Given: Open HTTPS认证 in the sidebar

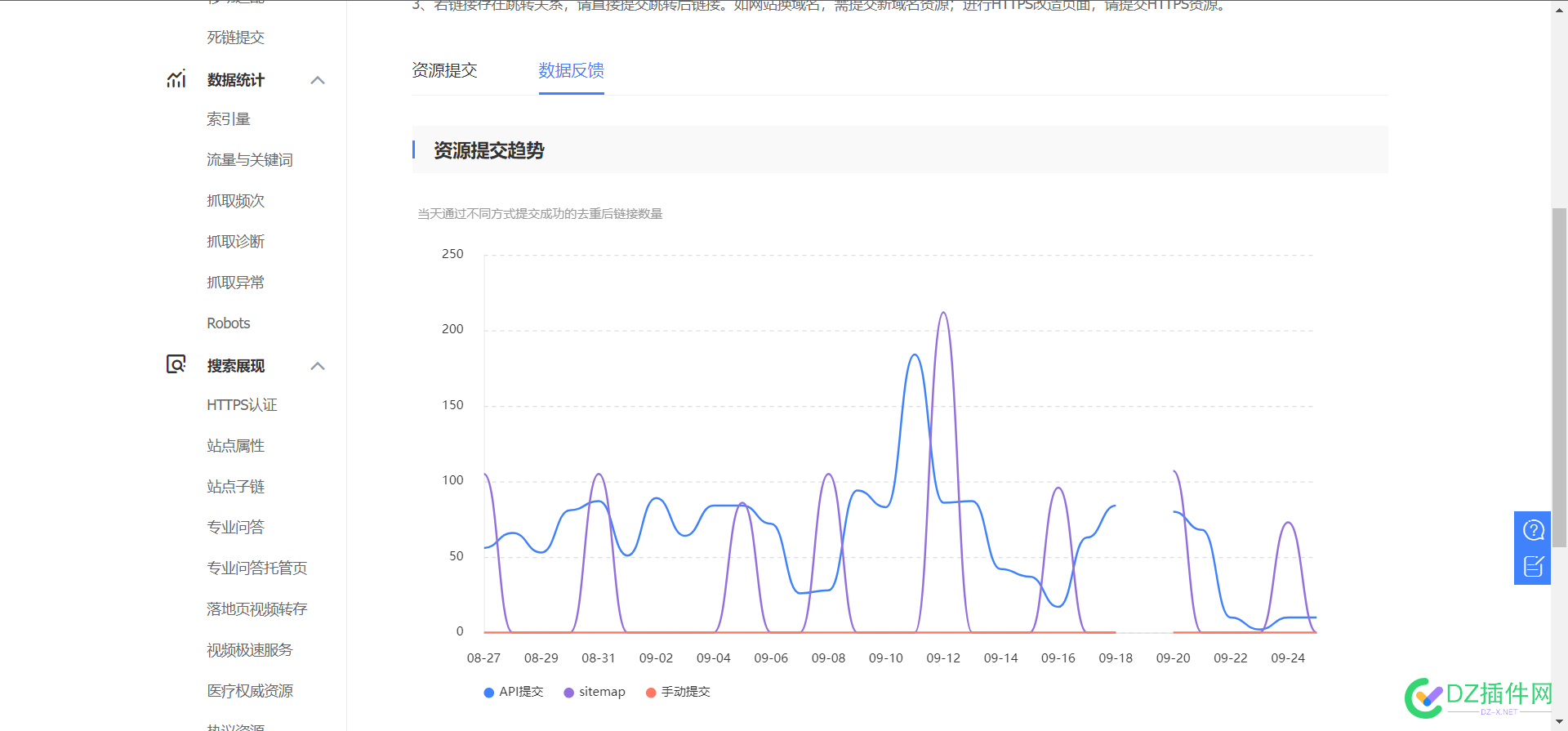Looking at the screenshot, I should click(x=242, y=405).
